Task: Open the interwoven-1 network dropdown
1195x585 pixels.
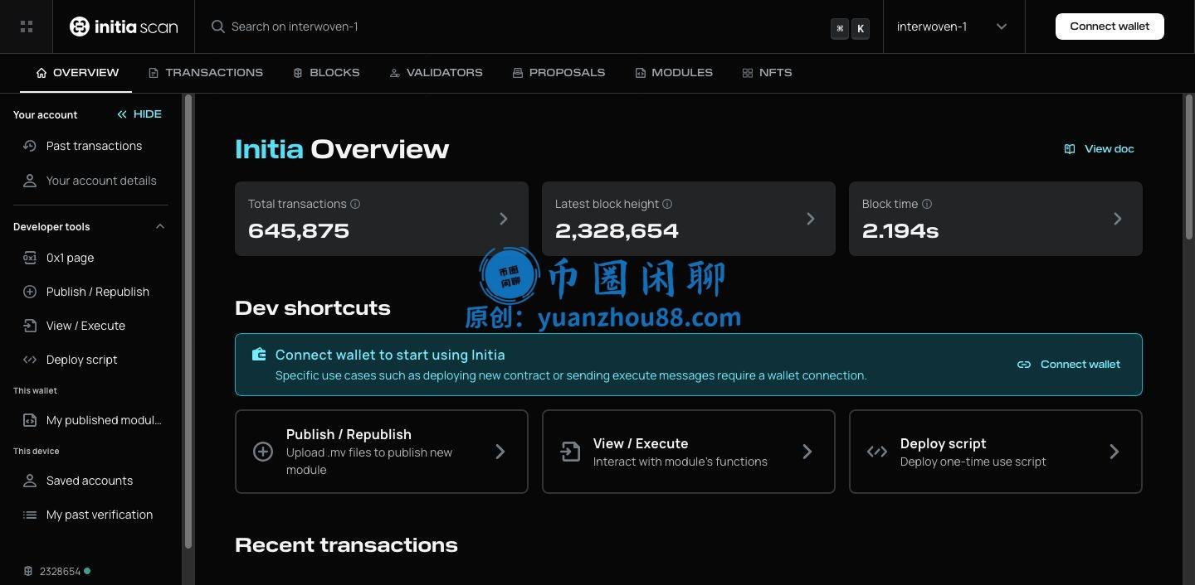Action: tap(952, 27)
